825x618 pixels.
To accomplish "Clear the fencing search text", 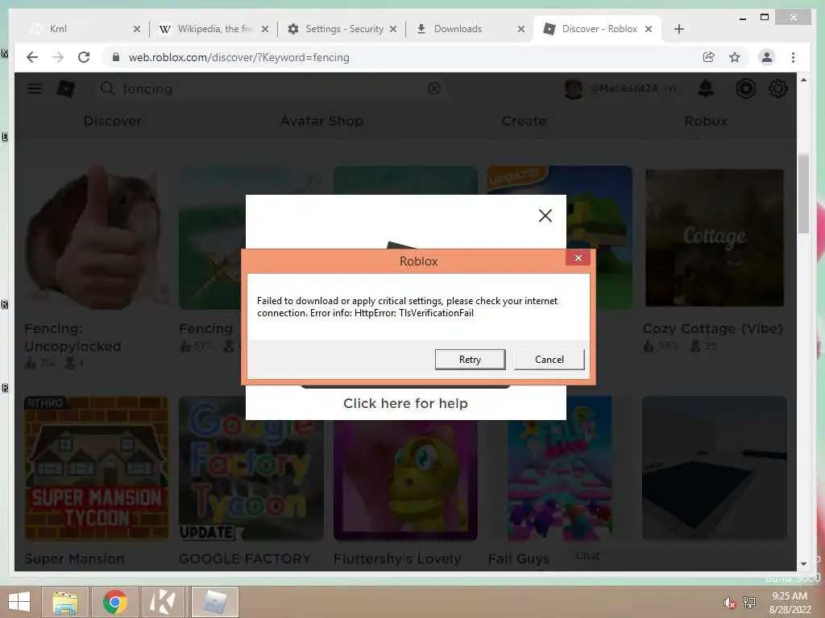I will pyautogui.click(x=434, y=89).
